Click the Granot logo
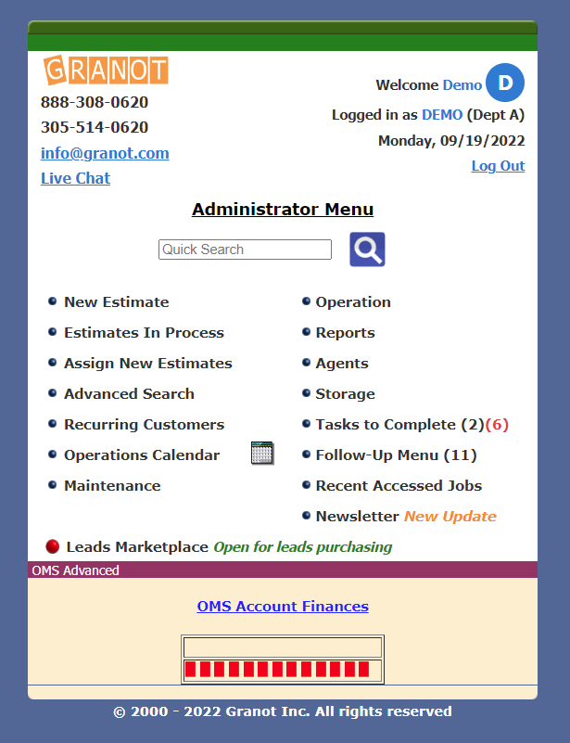Viewport: 570px width, 743px height. [106, 70]
